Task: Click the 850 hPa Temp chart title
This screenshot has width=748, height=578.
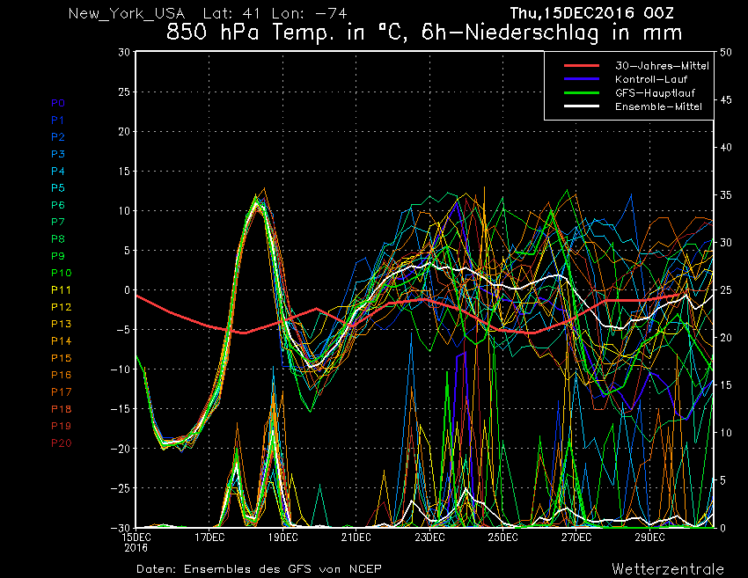Action: click(x=424, y=33)
